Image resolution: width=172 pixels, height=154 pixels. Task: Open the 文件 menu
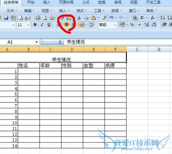(x=11, y=11)
